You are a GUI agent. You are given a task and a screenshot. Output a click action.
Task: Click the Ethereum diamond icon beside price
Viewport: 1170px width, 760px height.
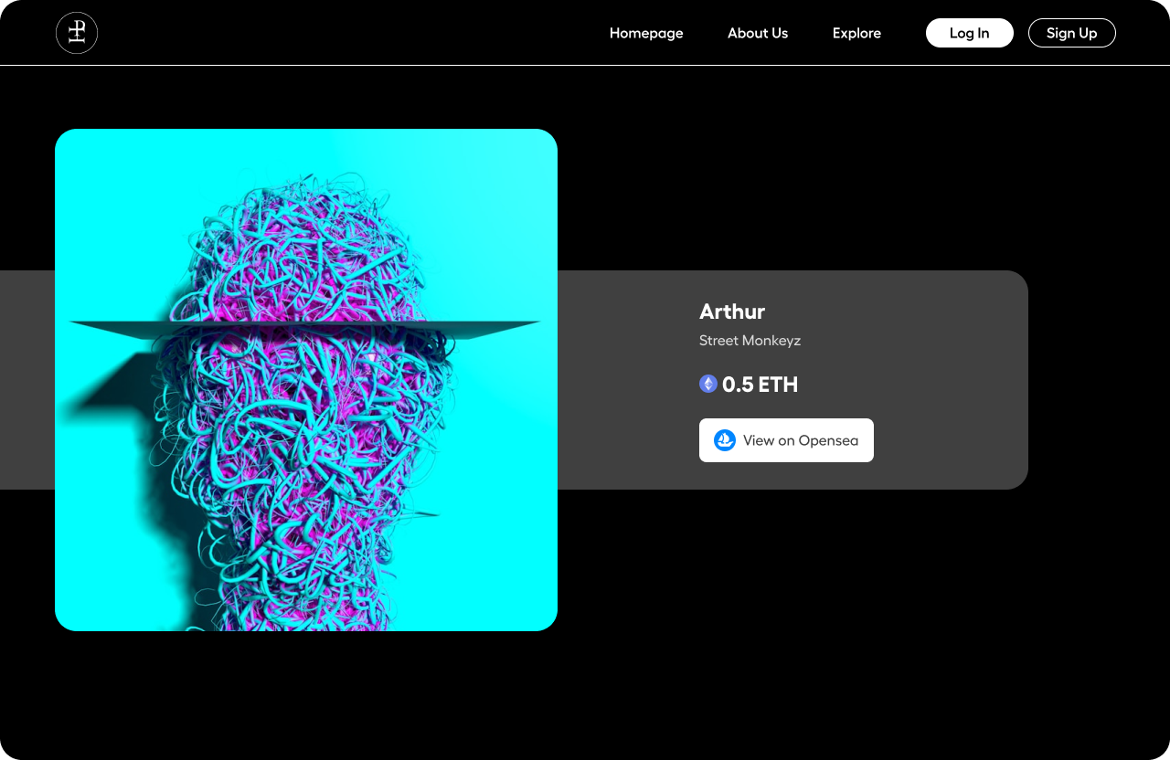[708, 384]
